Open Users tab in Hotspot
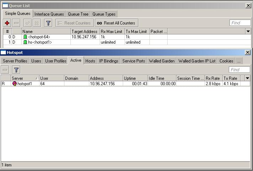Screen dimensions: 253x171 point(36,61)
